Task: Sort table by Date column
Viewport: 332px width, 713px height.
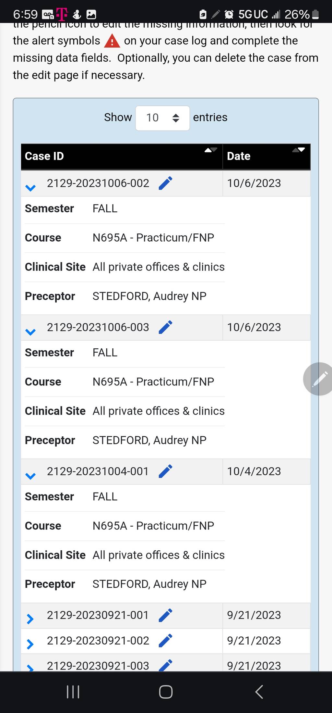Action: coord(267,156)
